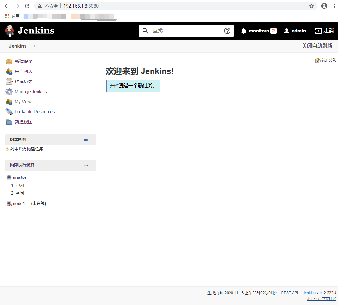Open the 构建历史 link
Image resolution: width=338 pixels, height=305 pixels.
click(x=24, y=82)
